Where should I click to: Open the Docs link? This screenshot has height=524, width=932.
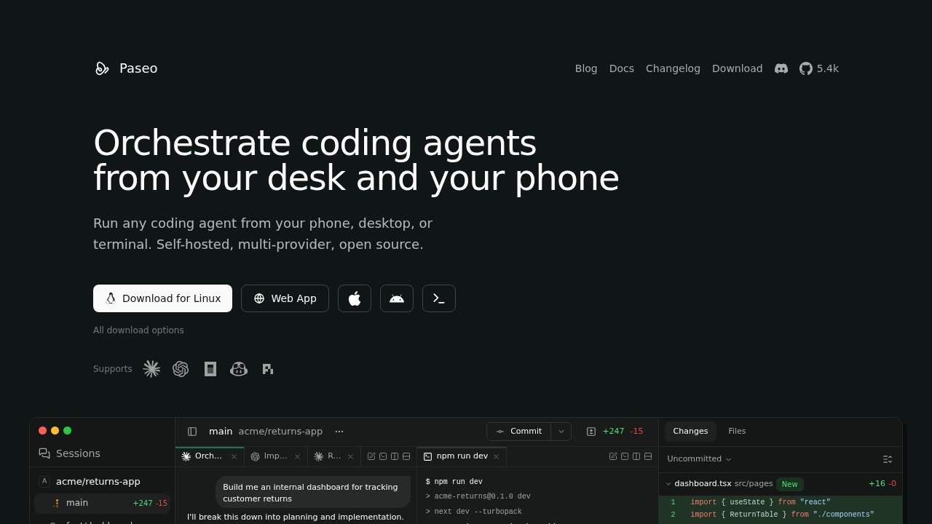[x=622, y=68]
